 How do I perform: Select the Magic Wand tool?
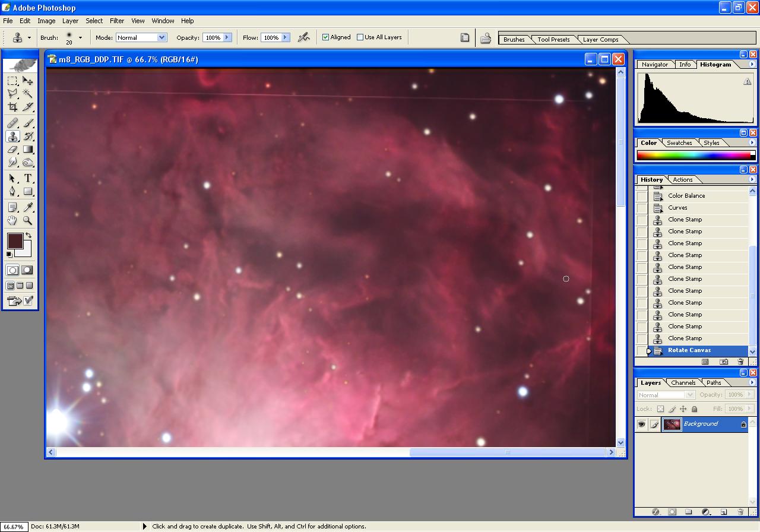click(28, 94)
